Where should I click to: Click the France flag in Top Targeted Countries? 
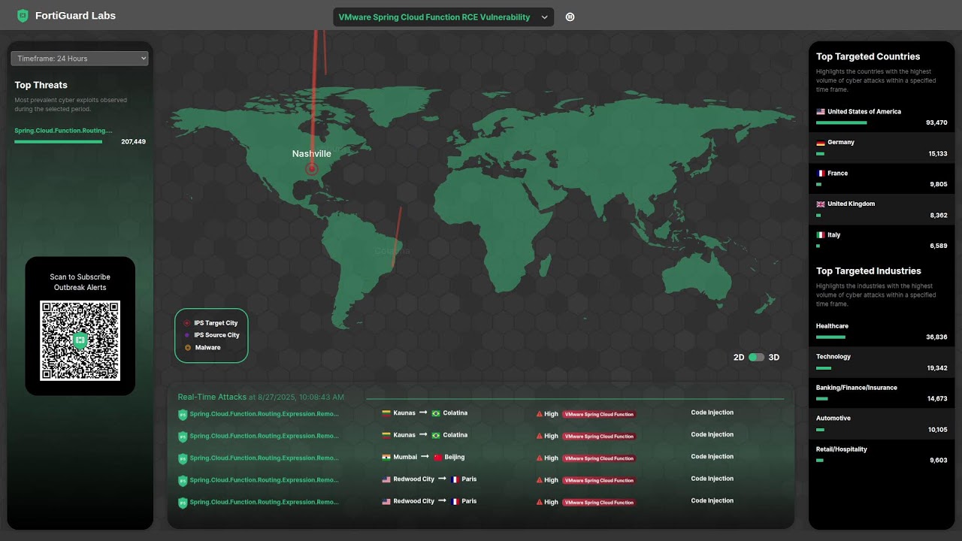821,174
